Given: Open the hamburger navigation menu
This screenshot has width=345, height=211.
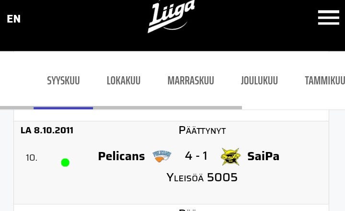Looking at the screenshot, I should click(328, 18).
